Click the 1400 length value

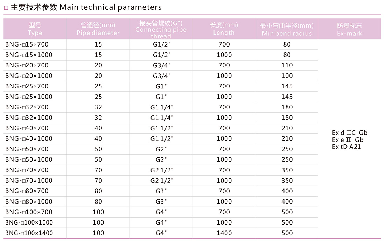coord(224,233)
